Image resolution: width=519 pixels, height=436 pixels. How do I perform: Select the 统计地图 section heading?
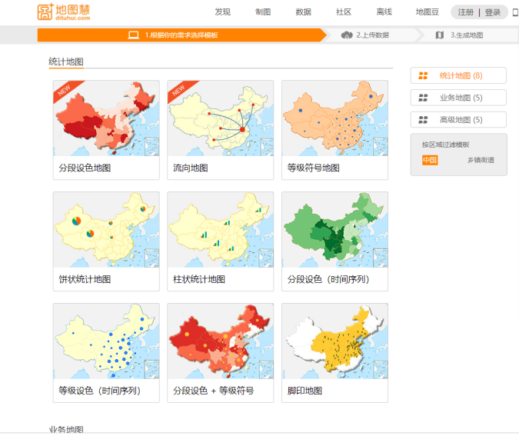66,62
